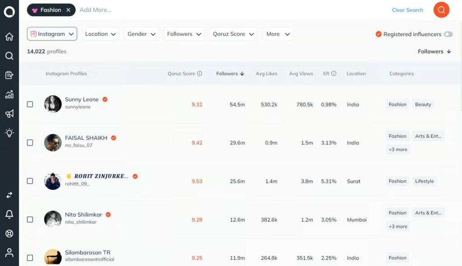This screenshot has width=462, height=266.
Task: Sort by Avg Views column header
Action: click(x=301, y=73)
